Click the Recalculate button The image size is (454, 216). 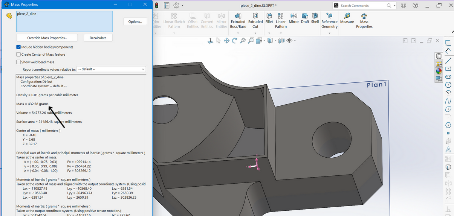pyautogui.click(x=98, y=38)
